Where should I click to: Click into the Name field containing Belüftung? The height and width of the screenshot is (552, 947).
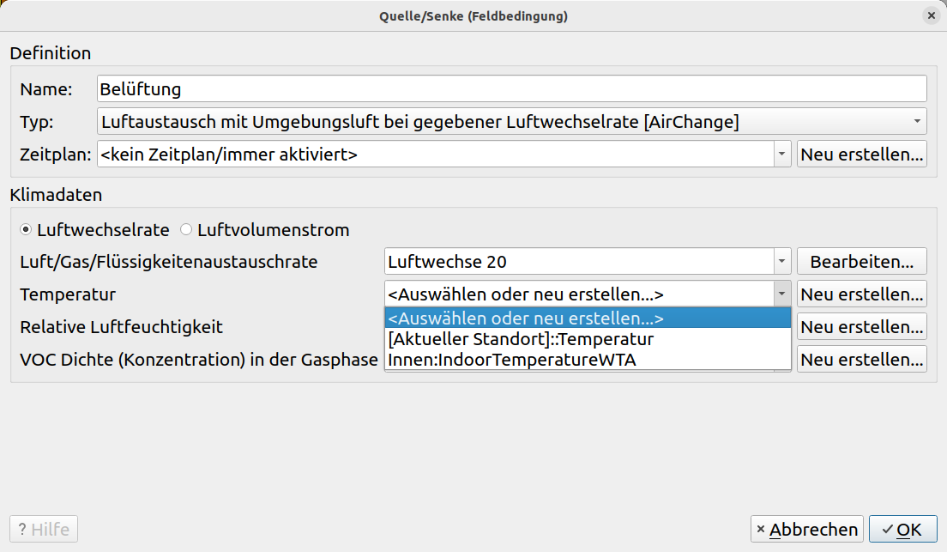coord(511,89)
